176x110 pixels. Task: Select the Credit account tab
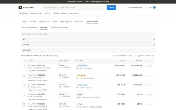pos(92,21)
